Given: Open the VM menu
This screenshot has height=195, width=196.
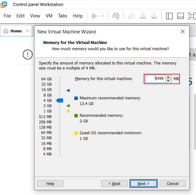Looking at the screenshot, I should pyautogui.click(x=49, y=16).
